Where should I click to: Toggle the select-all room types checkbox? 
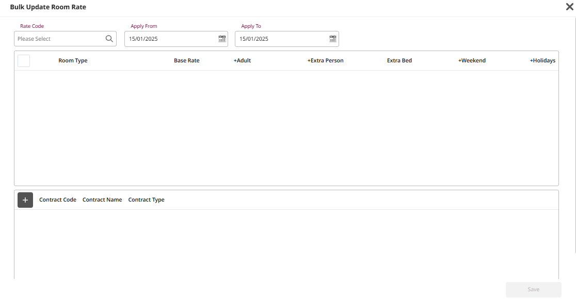24,61
